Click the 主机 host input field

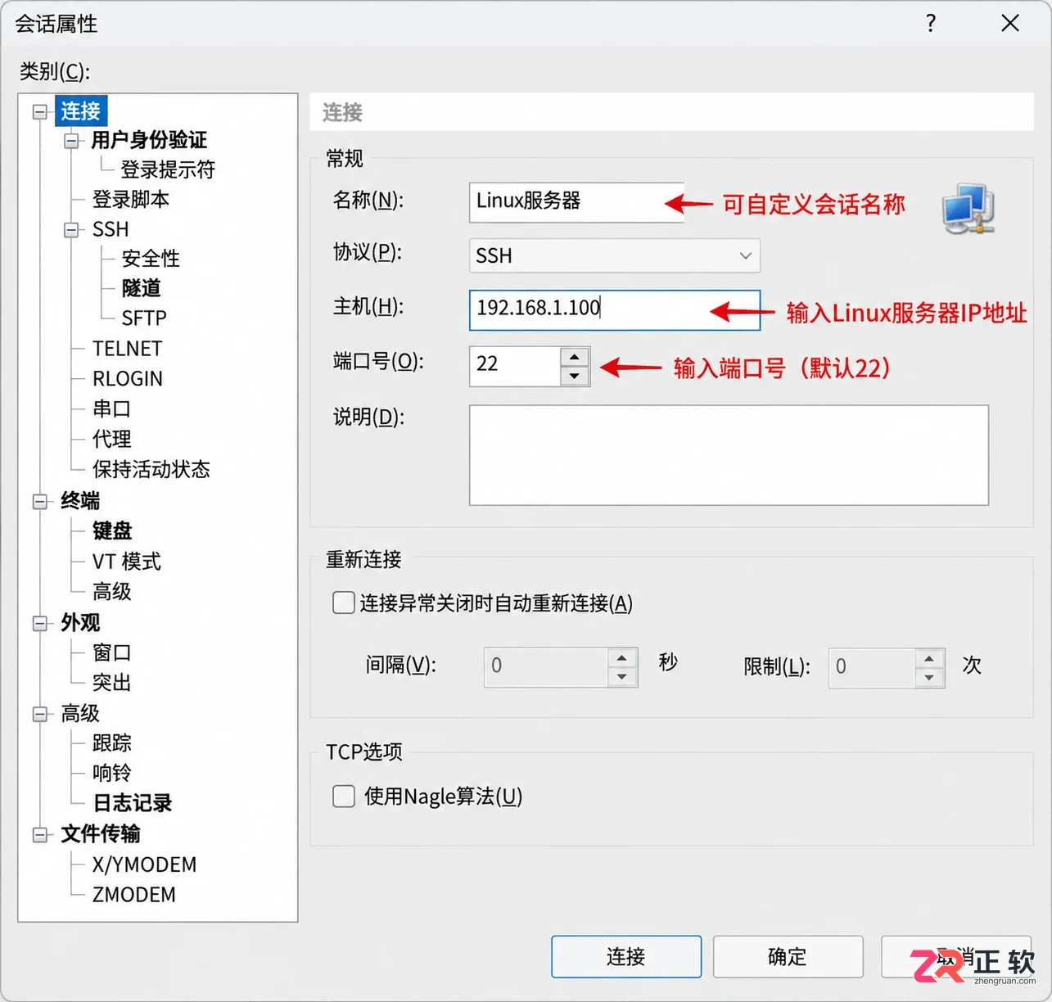[x=615, y=309]
